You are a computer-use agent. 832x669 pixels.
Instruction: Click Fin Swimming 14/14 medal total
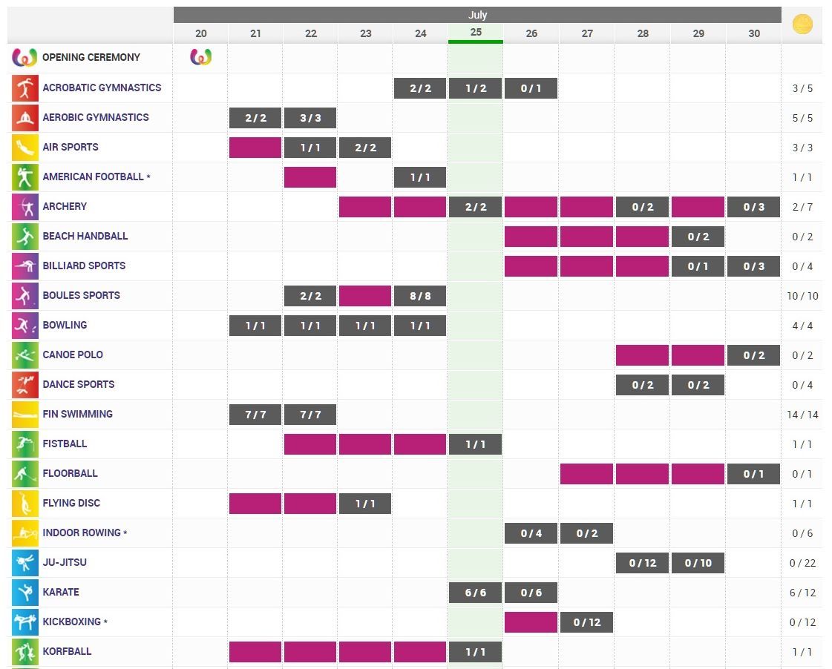[802, 415]
